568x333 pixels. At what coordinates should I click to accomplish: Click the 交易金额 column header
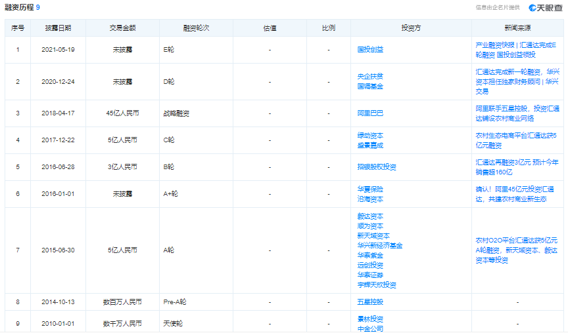coord(122,28)
